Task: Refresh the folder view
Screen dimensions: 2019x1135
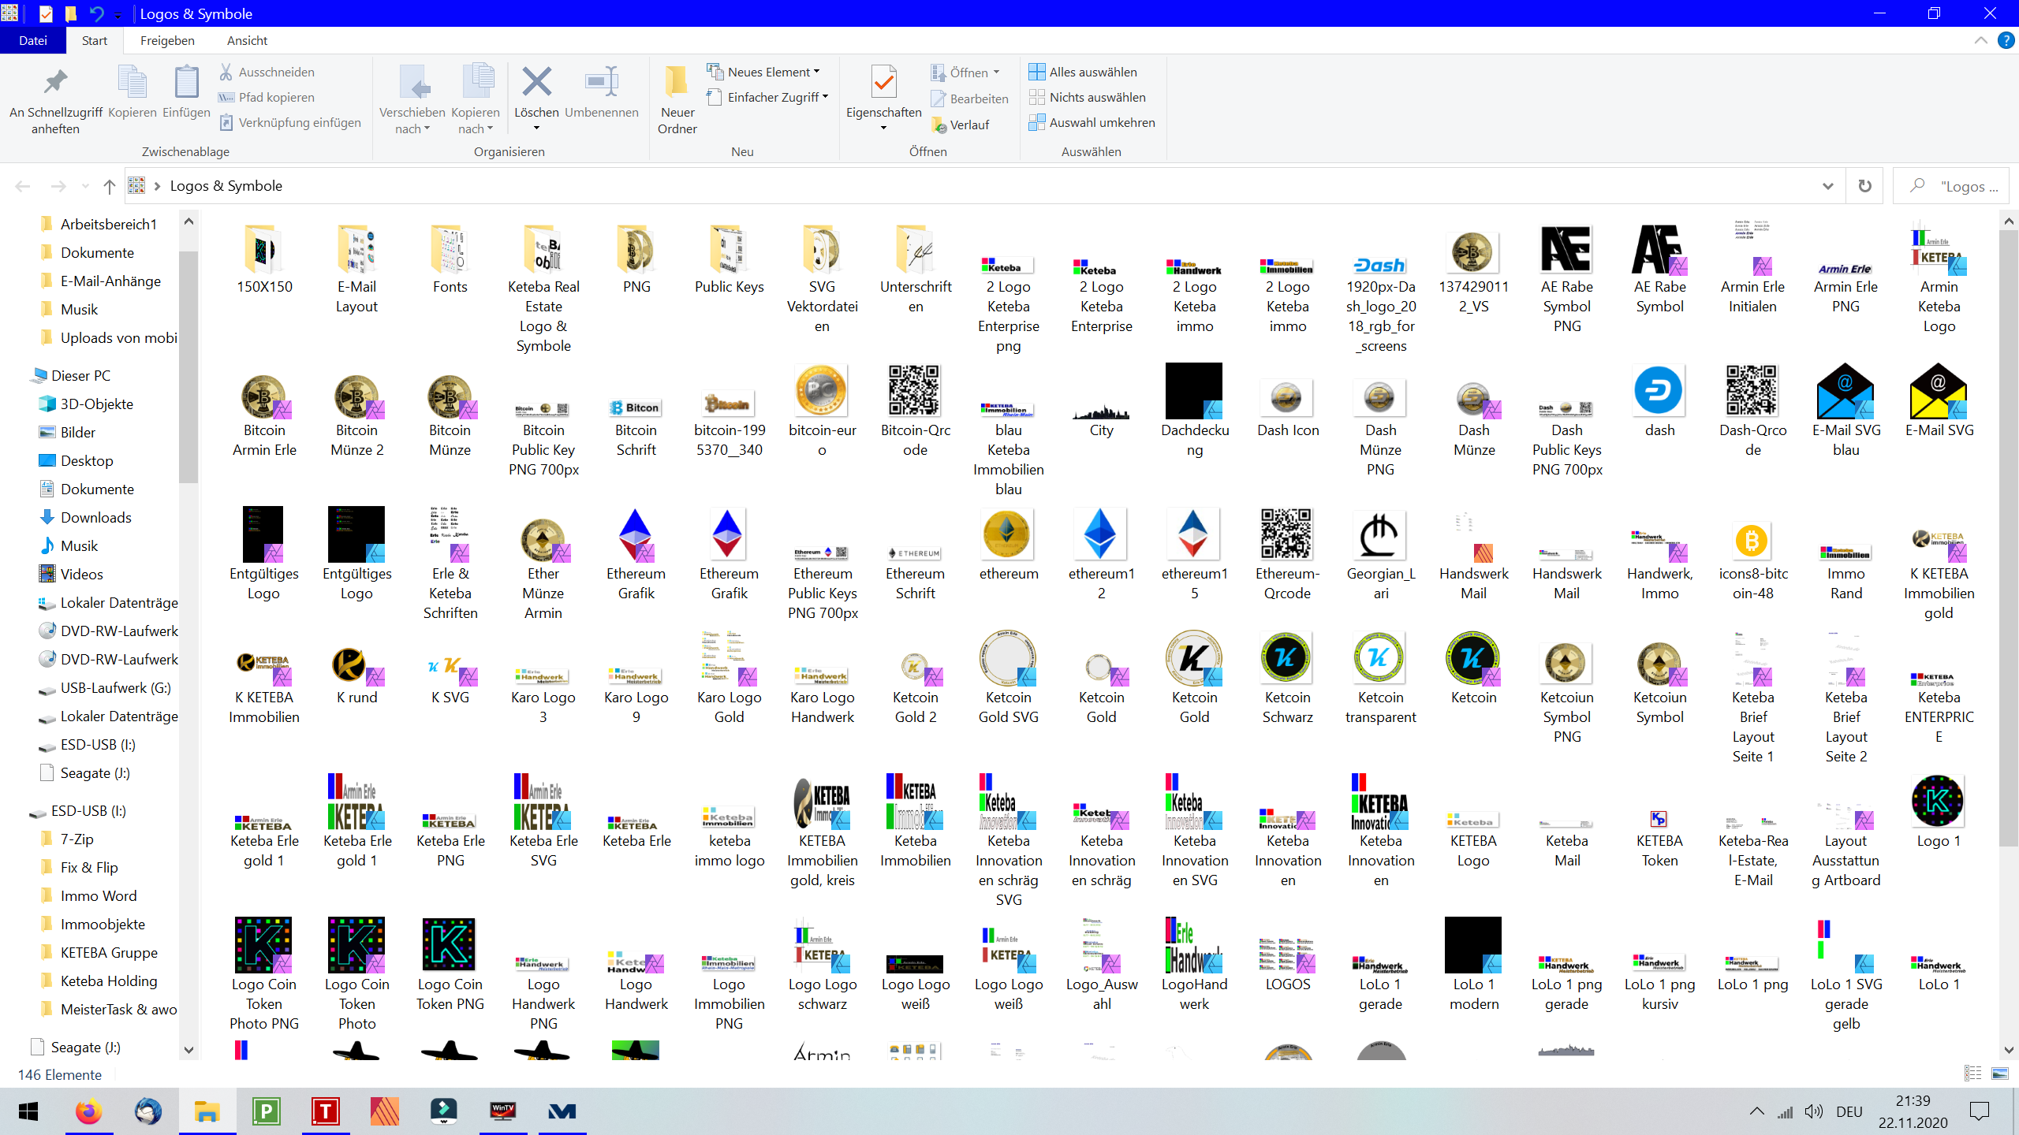Action: pos(1864,186)
